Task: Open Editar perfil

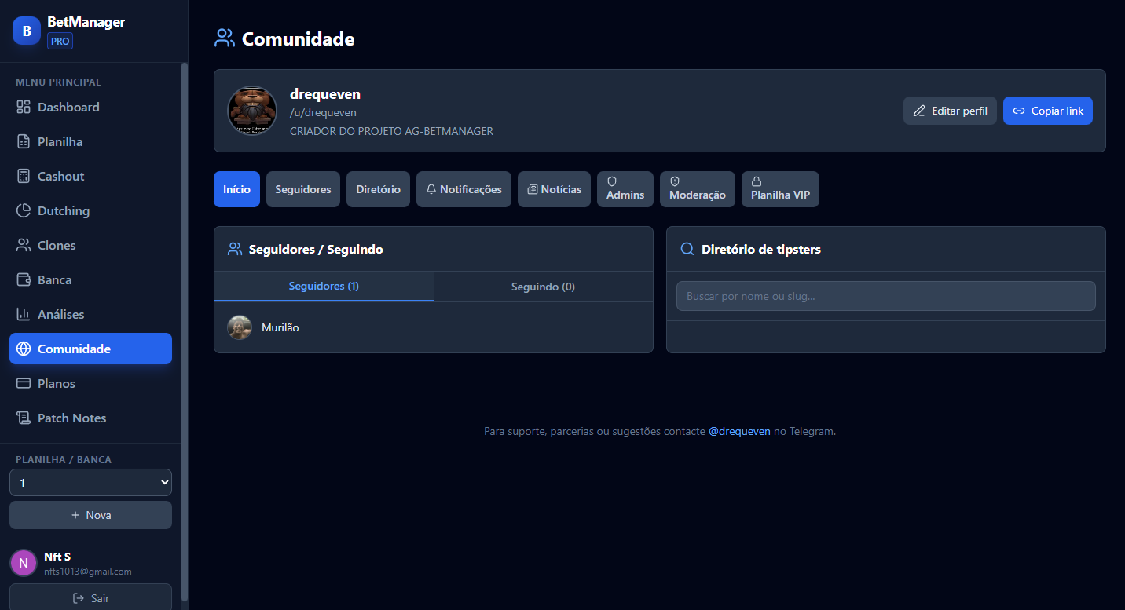Action: pyautogui.click(x=950, y=111)
